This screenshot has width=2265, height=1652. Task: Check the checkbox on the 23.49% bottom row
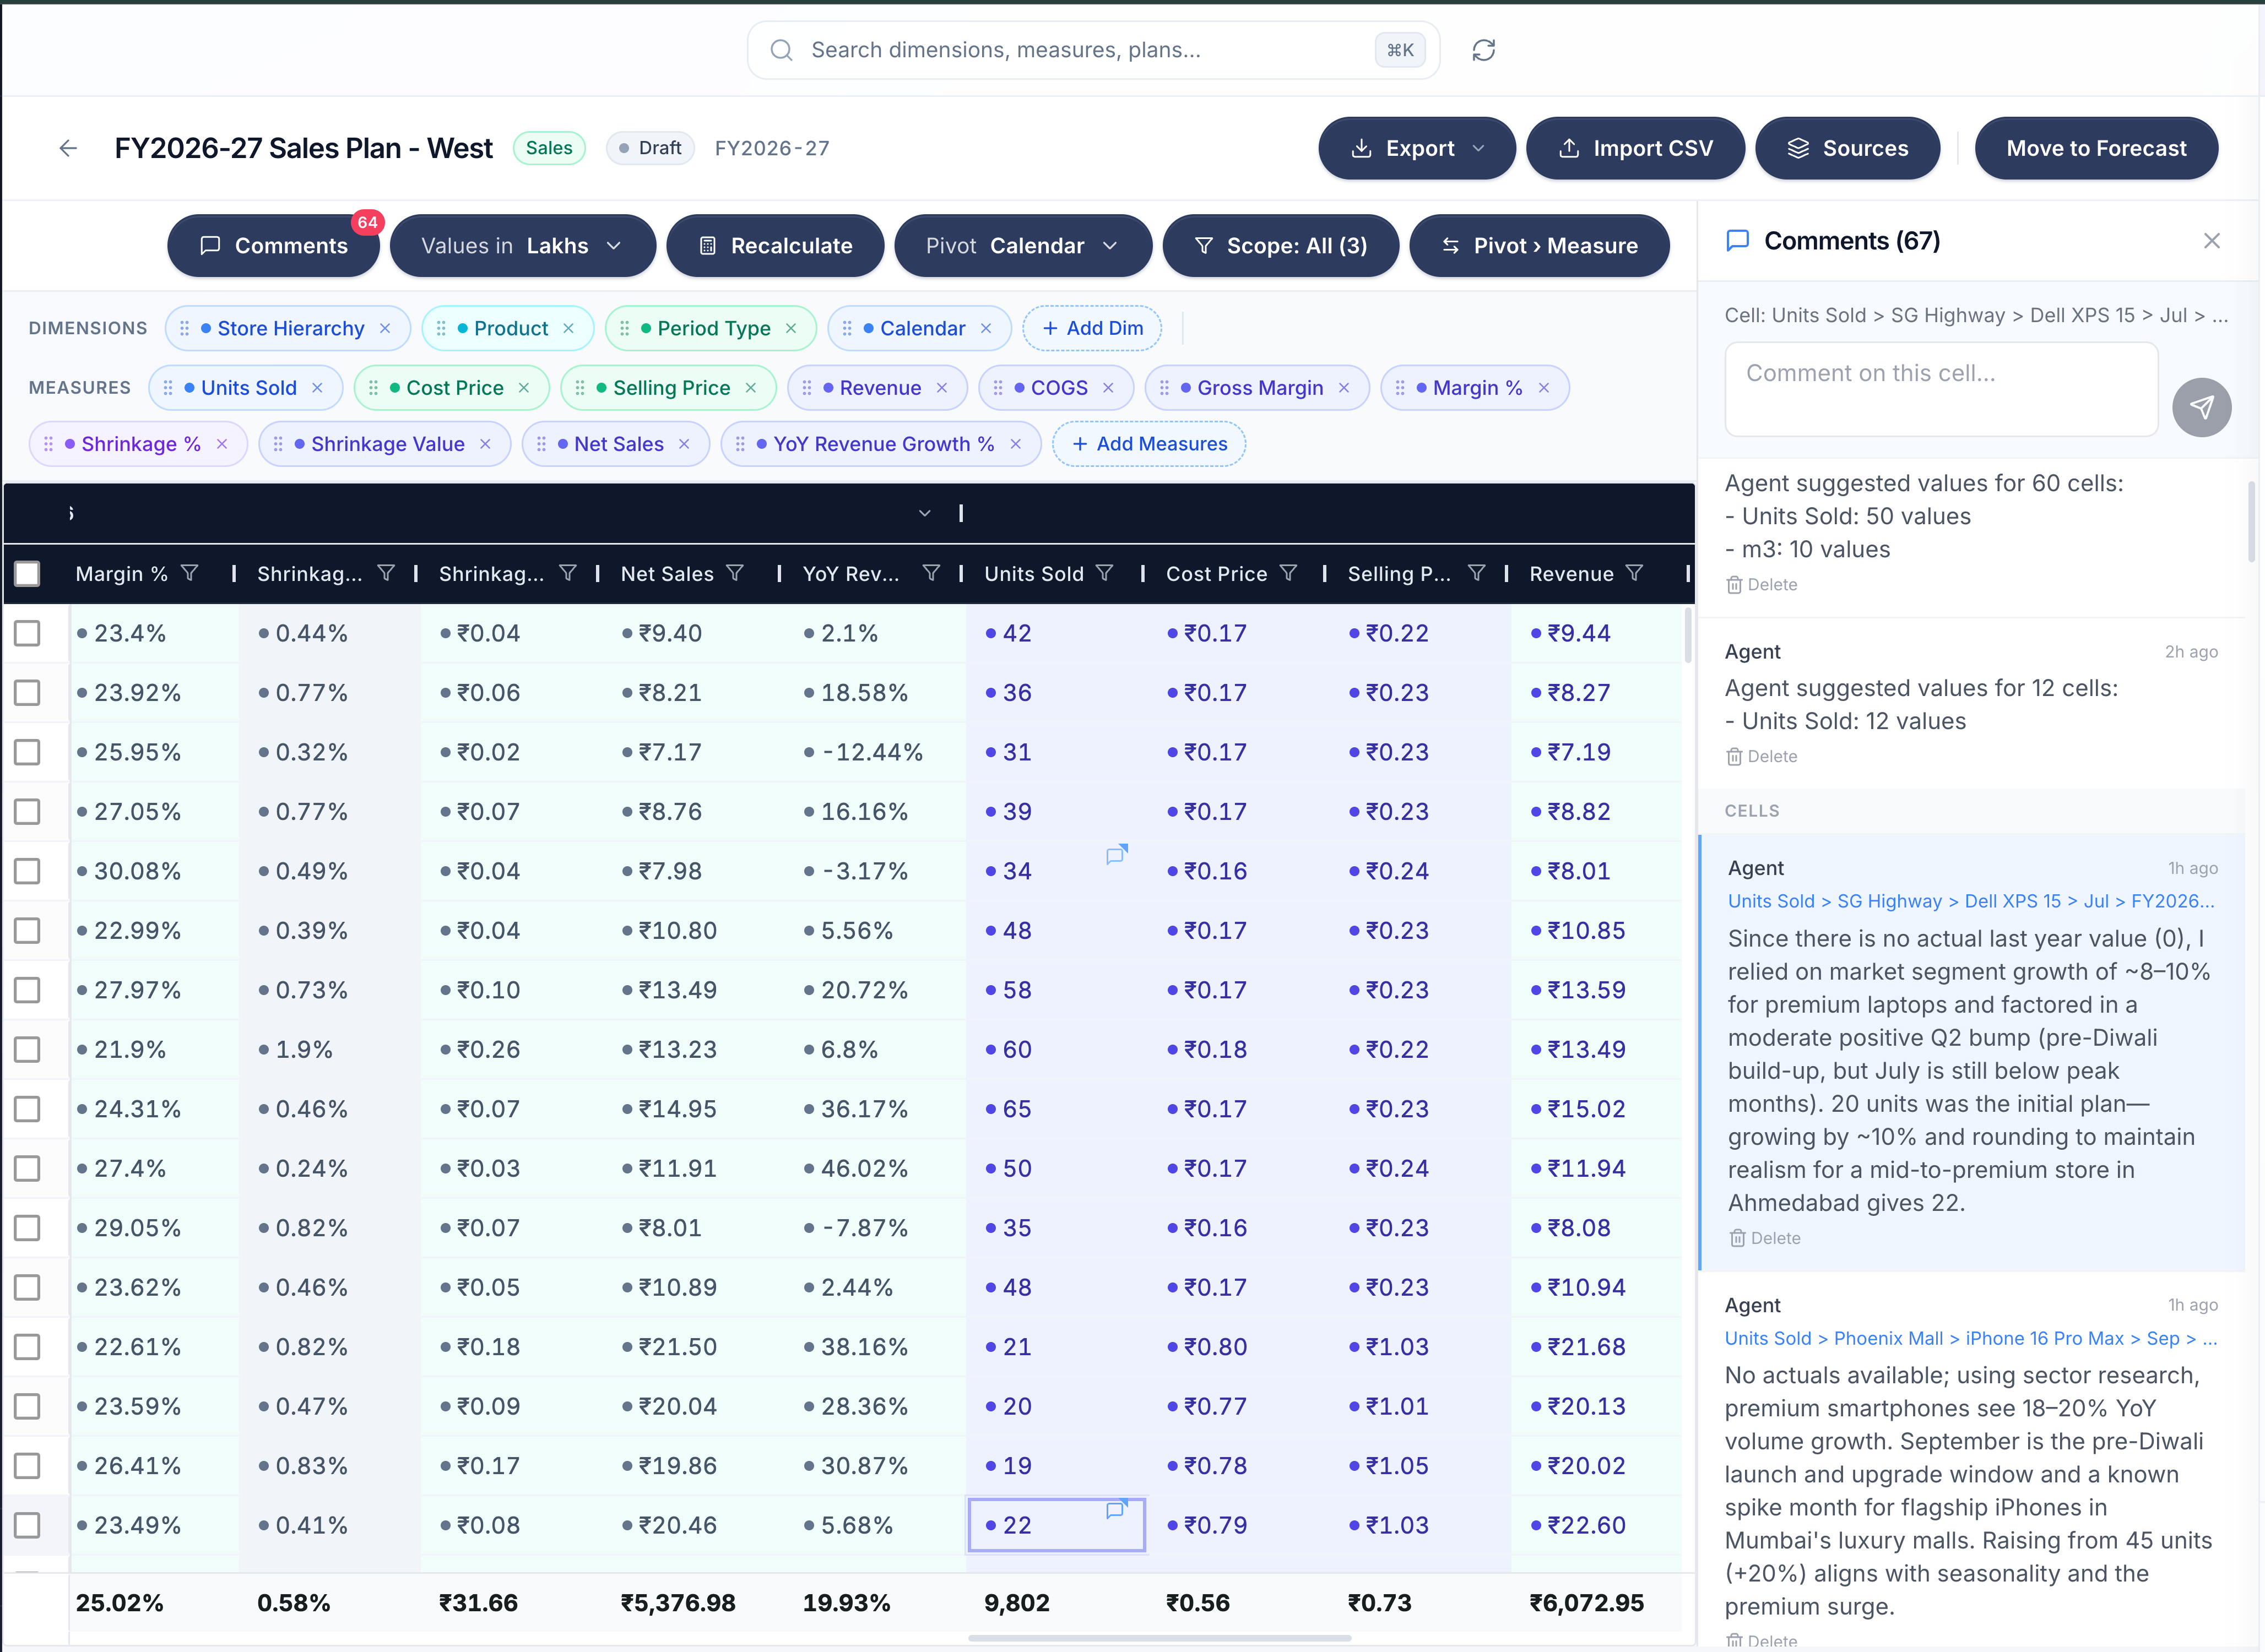pos(27,1525)
